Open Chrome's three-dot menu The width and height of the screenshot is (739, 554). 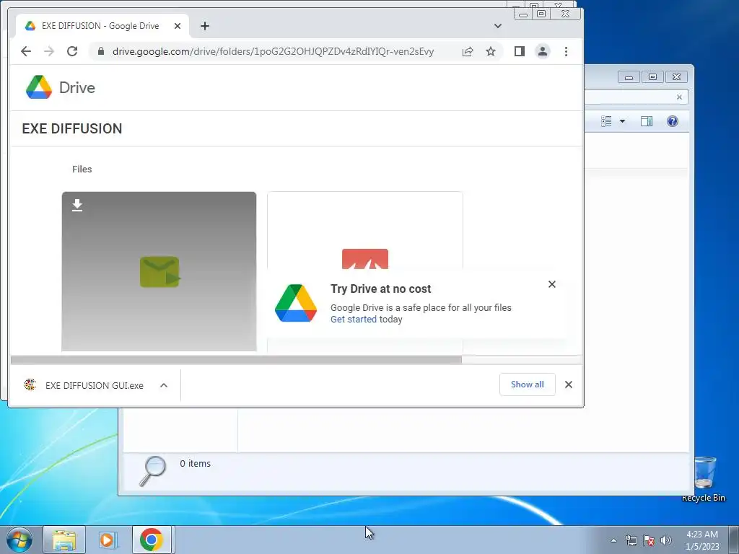point(566,51)
